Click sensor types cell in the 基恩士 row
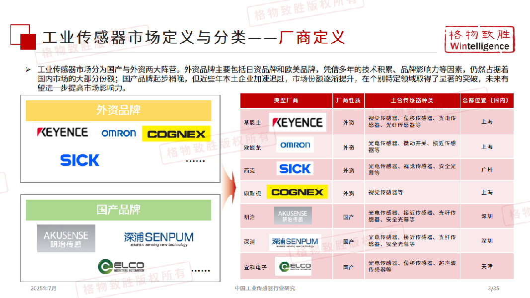Image resolution: width=530 pixels, height=298 pixels. pos(412,121)
